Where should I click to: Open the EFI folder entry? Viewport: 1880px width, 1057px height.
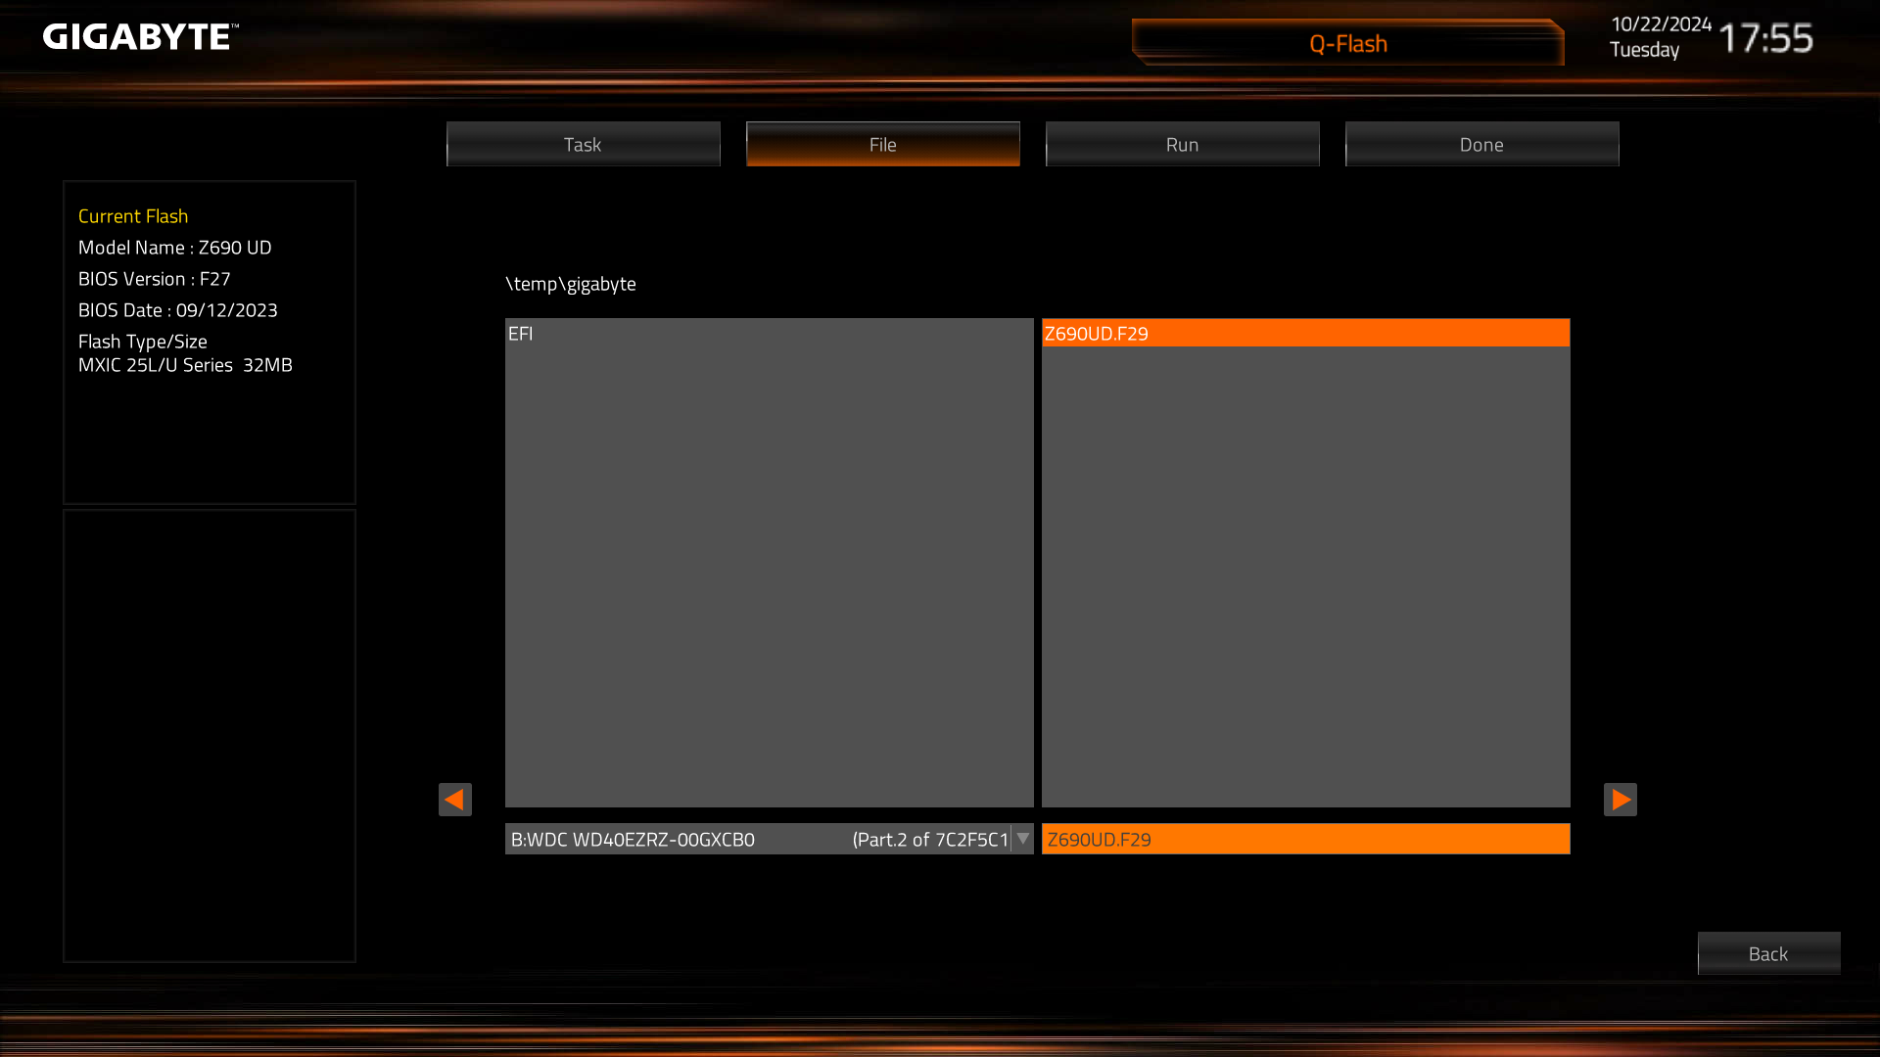[521, 334]
